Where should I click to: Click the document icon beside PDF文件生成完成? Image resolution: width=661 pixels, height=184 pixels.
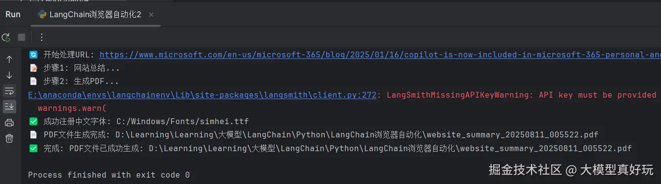pyautogui.click(x=33, y=134)
